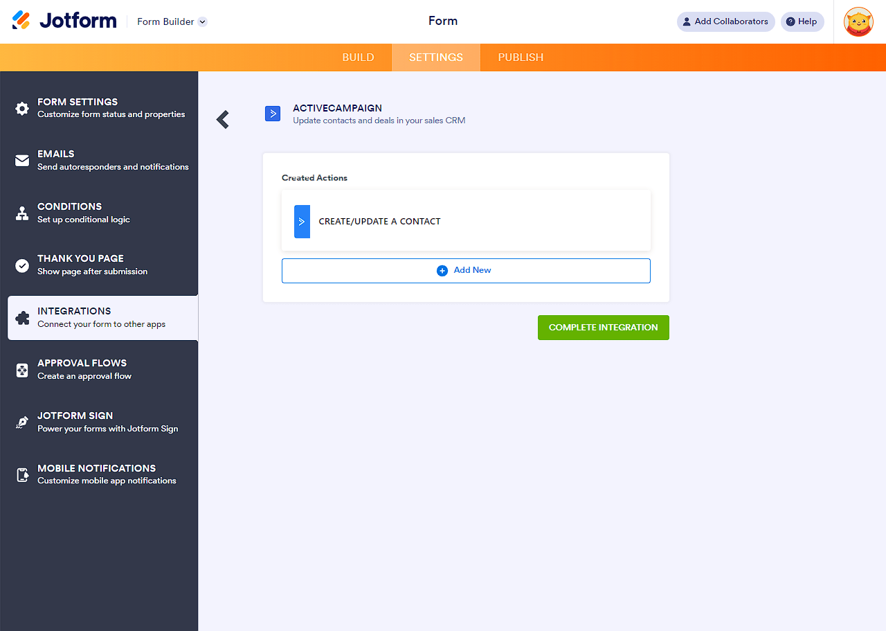This screenshot has height=631, width=886.
Task: Click the Form Settings gear icon
Action: point(22,109)
